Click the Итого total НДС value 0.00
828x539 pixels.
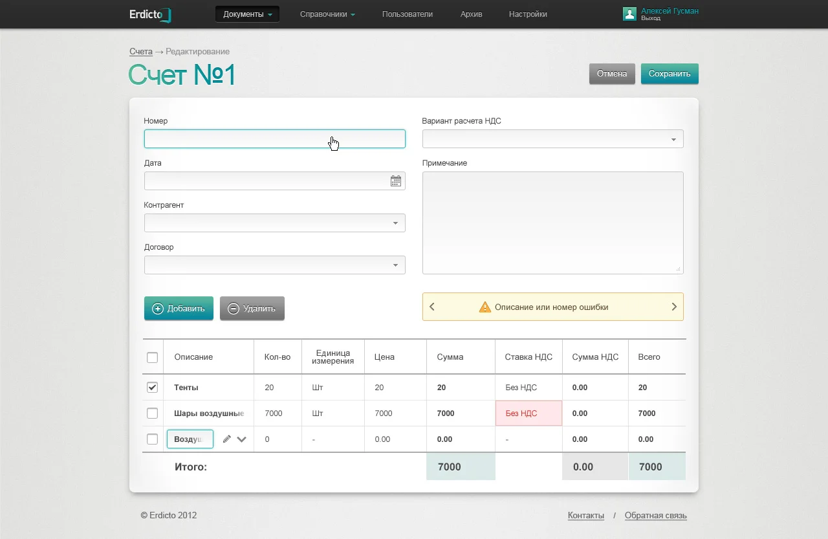tap(595, 467)
